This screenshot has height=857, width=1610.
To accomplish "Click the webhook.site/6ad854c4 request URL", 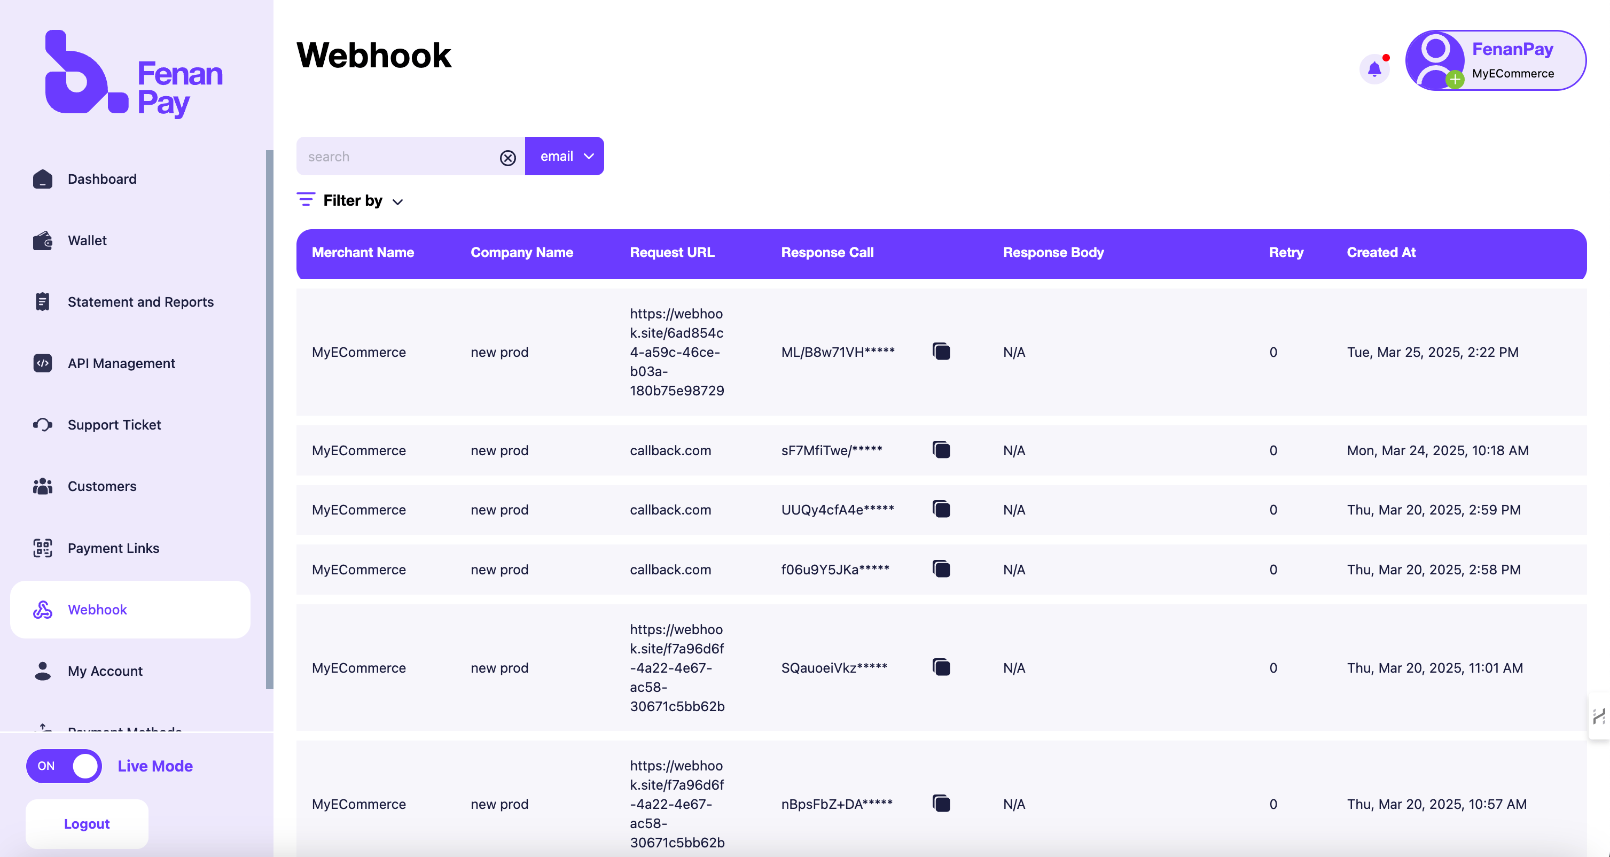I will [677, 352].
